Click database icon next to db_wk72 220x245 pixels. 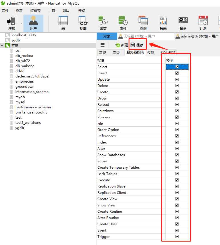coord(11,61)
